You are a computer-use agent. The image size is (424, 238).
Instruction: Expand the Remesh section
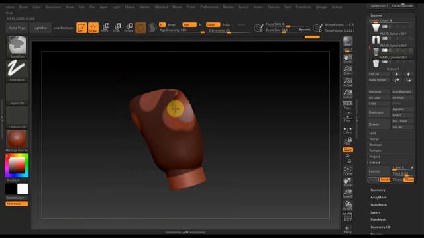(x=375, y=151)
